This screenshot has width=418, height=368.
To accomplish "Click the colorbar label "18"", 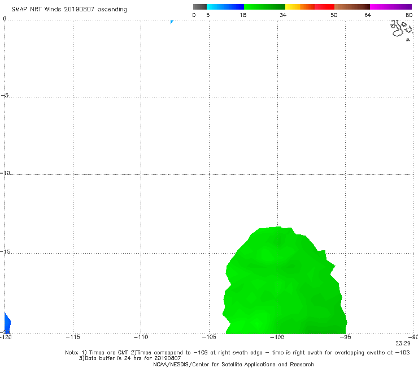I will pyautogui.click(x=243, y=15).
